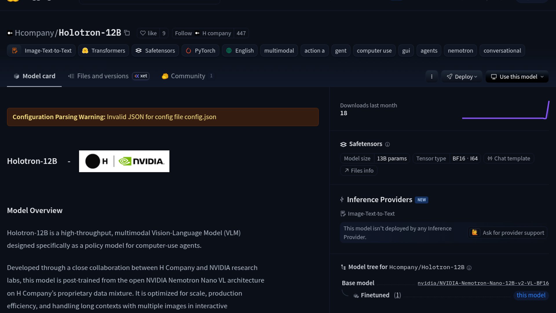556x313 pixels.
Task: Click the Model tree info icon
Action: pos(469,268)
